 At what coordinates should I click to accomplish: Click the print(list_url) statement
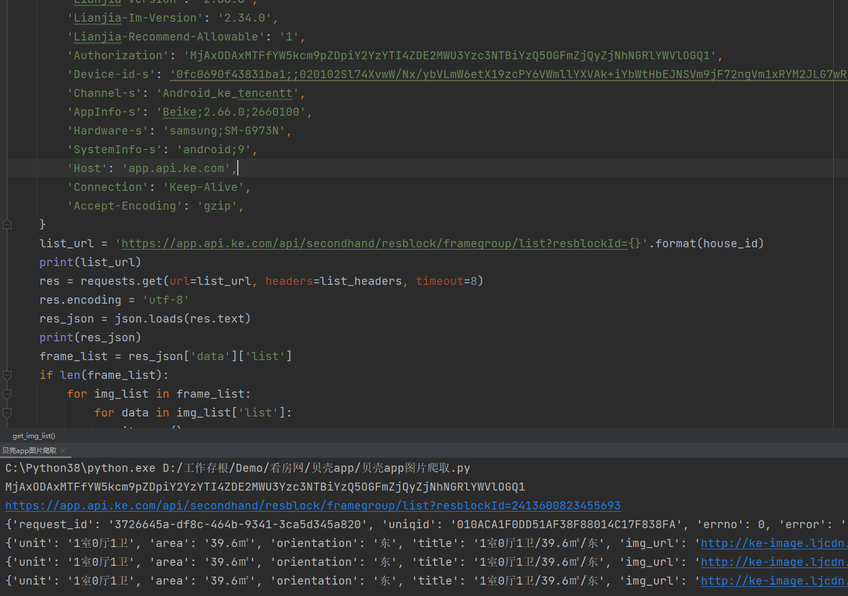click(90, 262)
